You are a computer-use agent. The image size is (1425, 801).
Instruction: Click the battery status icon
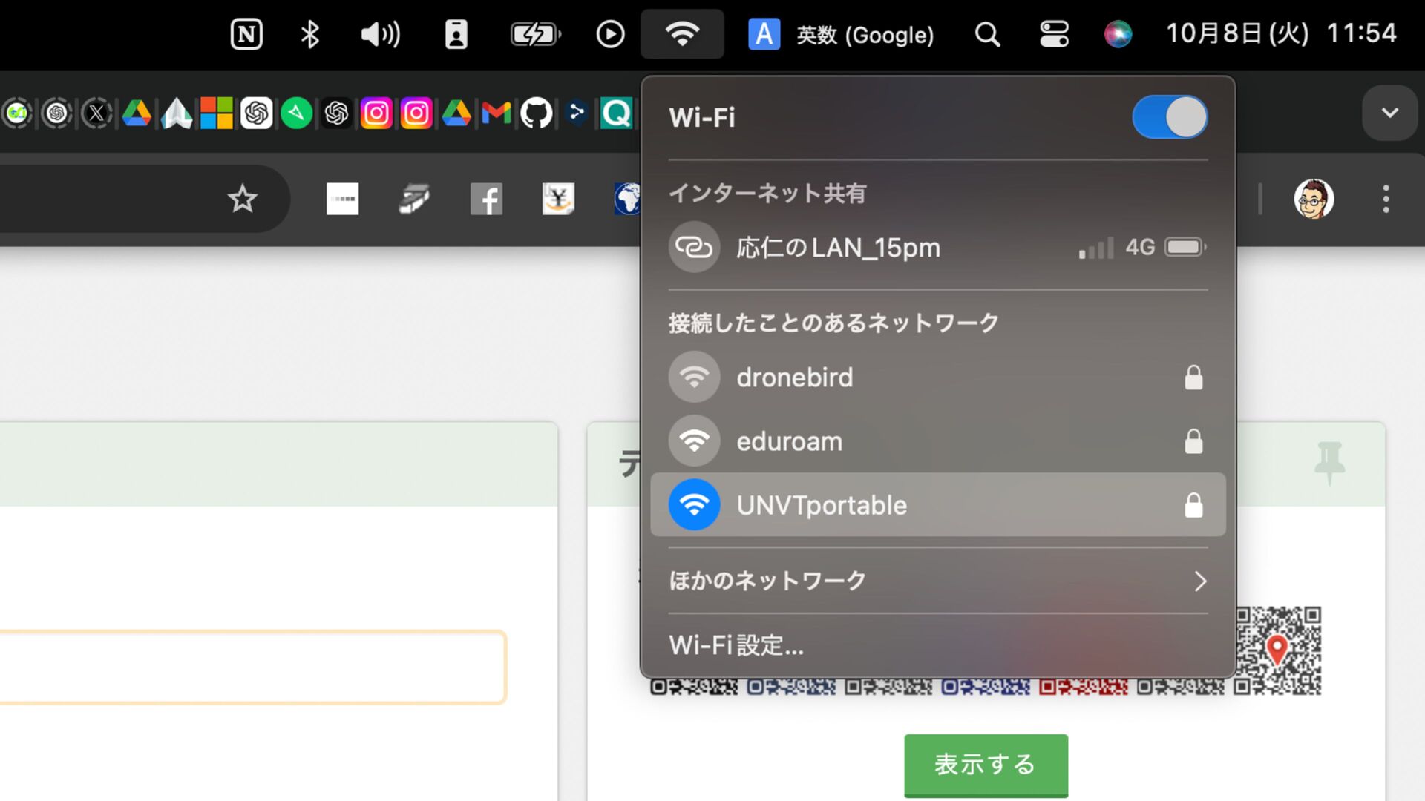535,34
